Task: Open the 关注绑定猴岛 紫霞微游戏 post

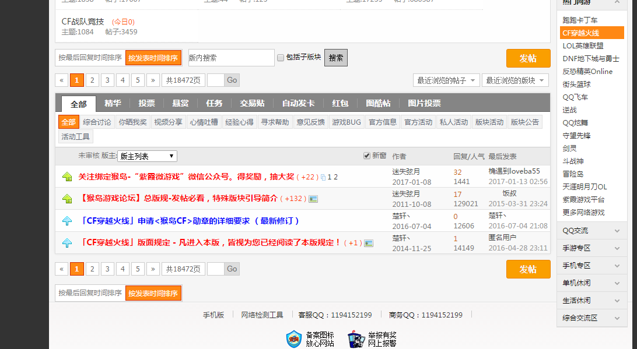Action: coord(186,177)
